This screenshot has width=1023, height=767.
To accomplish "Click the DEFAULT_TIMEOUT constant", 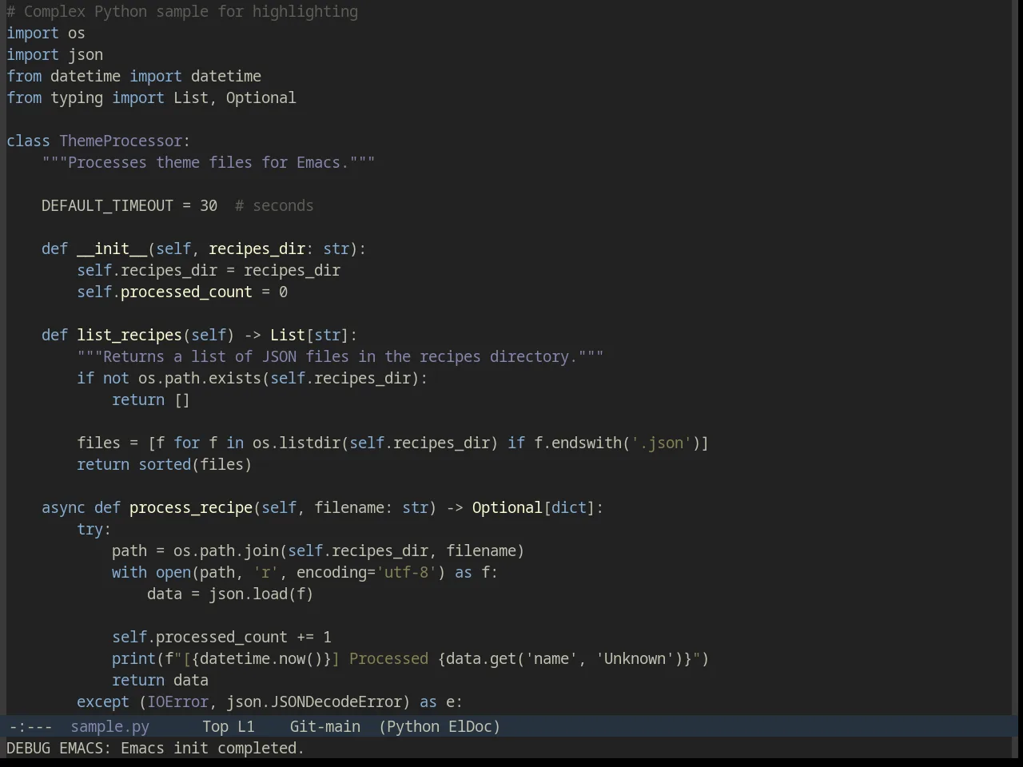I will pyautogui.click(x=107, y=205).
